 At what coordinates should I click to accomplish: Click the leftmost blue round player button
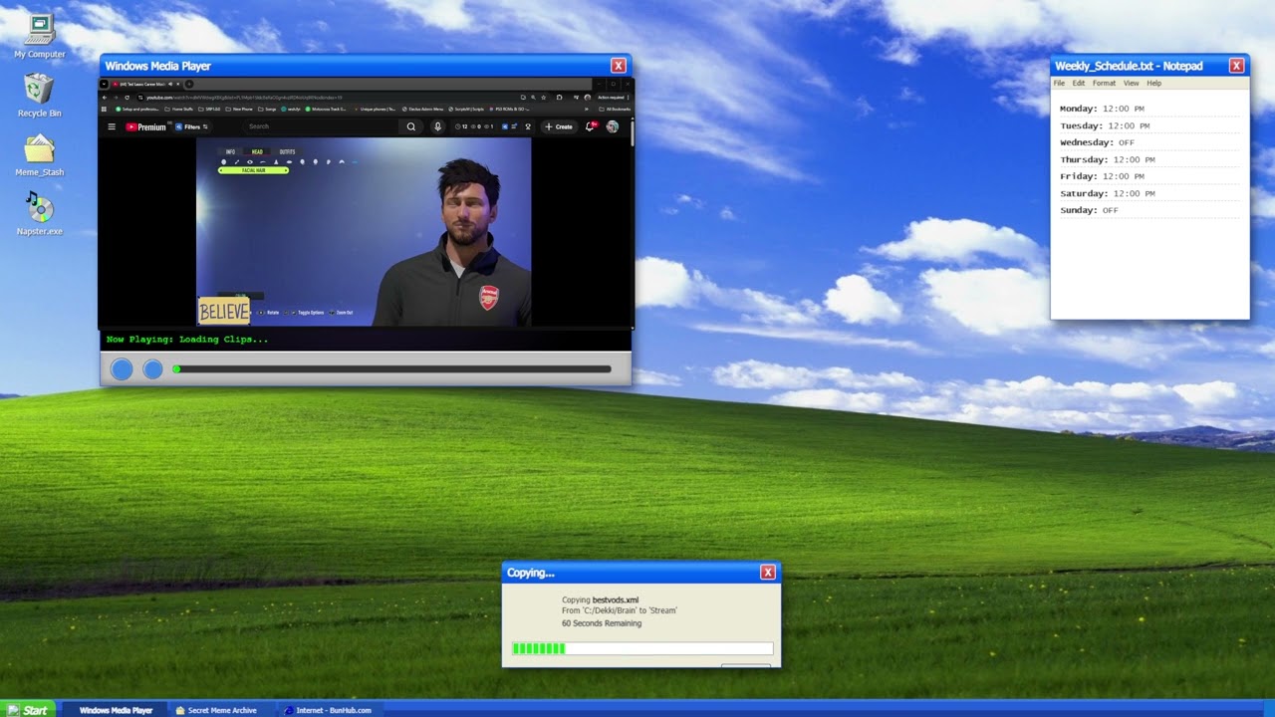[x=122, y=369]
